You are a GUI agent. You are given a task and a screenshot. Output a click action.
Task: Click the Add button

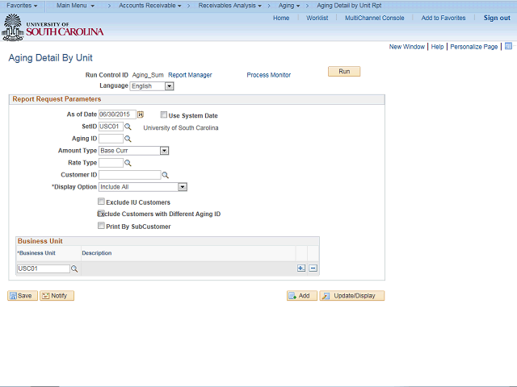click(301, 296)
